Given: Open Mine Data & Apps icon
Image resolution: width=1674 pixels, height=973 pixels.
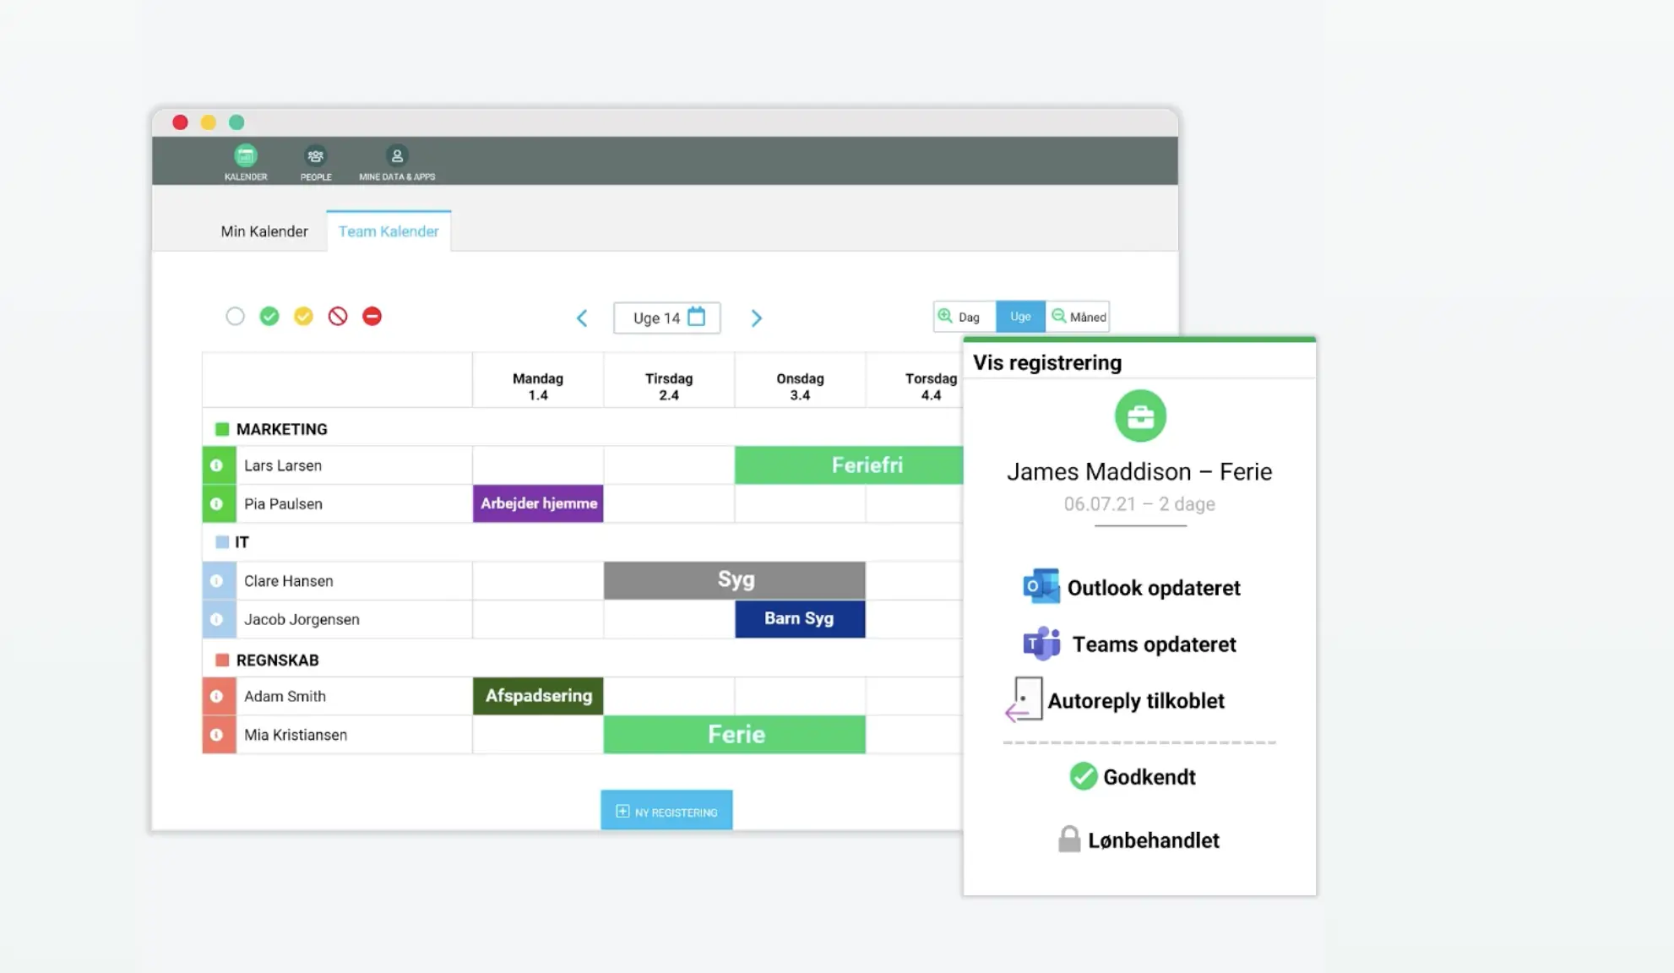Looking at the screenshot, I should 396,156.
